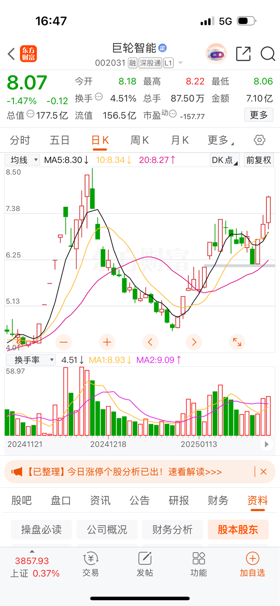Tap the MA5:8.30 value label
The width and height of the screenshot is (280, 606).
click(x=66, y=160)
